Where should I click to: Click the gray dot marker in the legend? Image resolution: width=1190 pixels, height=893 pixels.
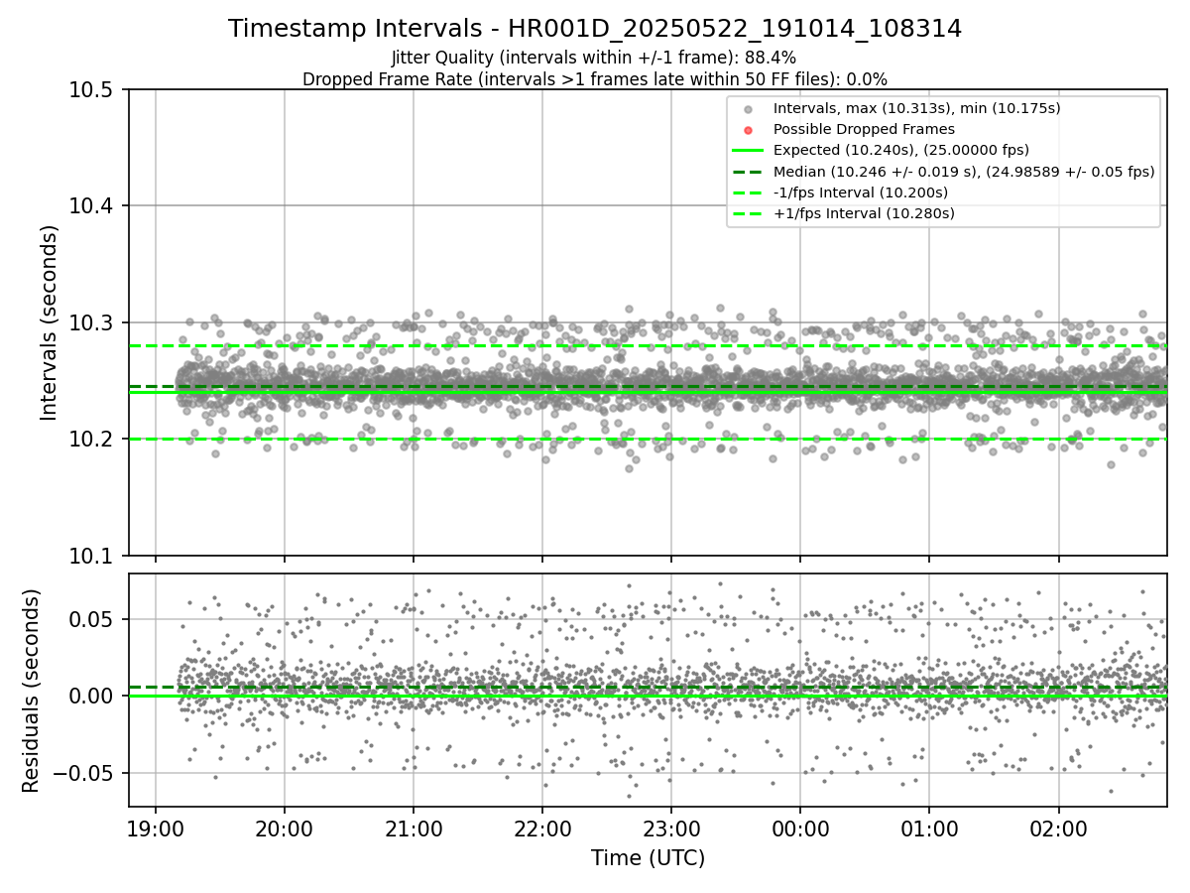tap(749, 109)
